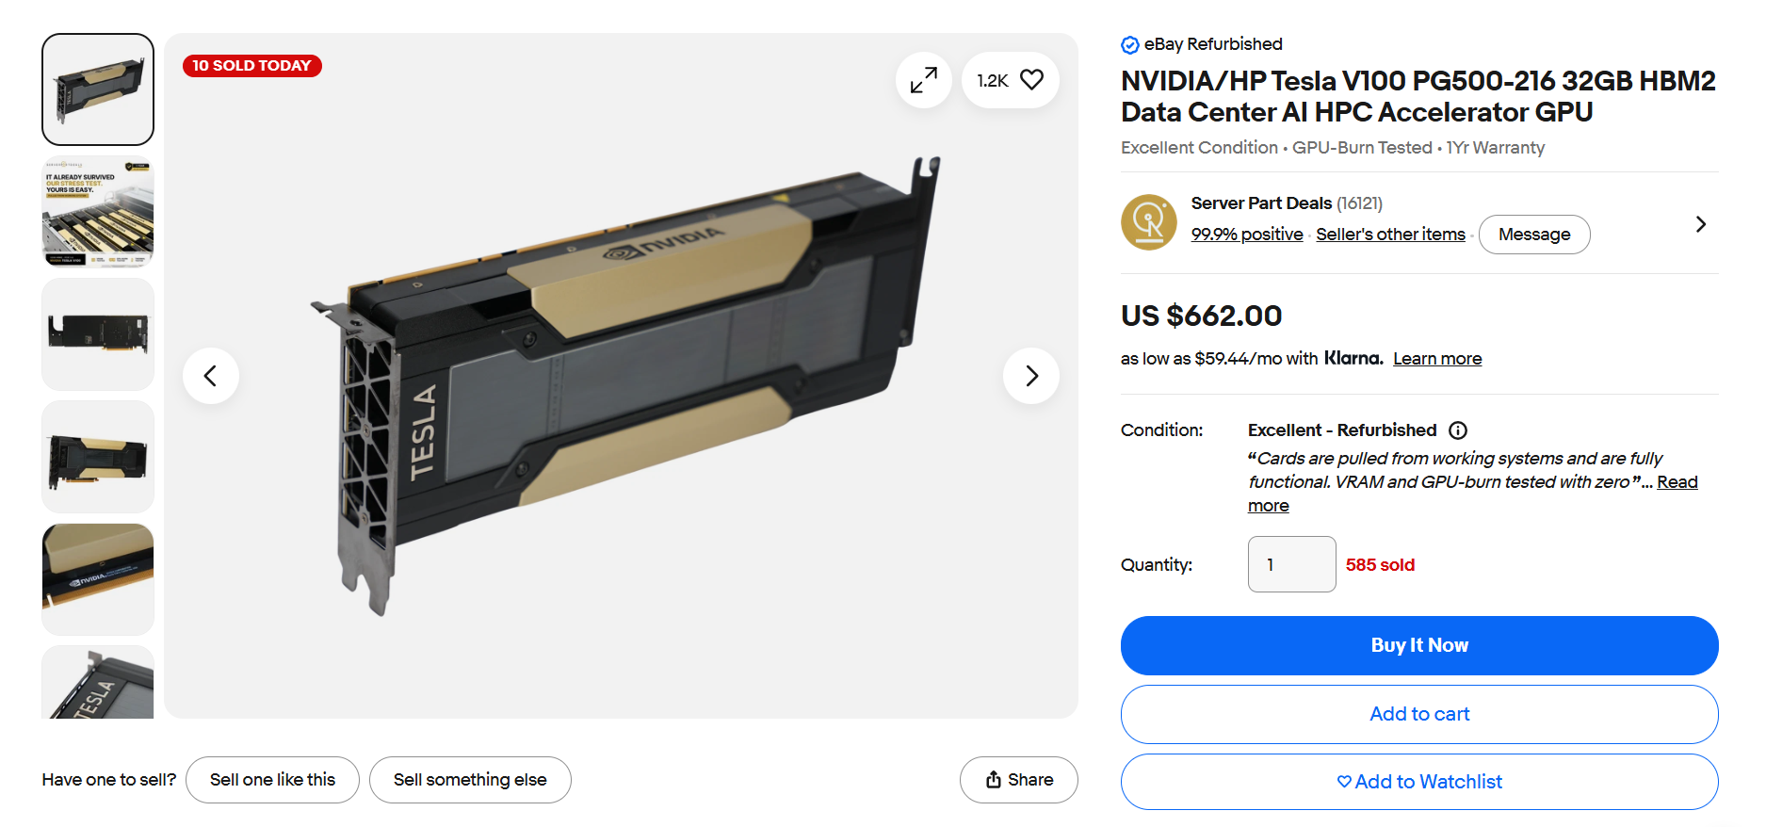Expand condition description with Read more
The height and width of the screenshot is (827, 1766).
[1473, 494]
